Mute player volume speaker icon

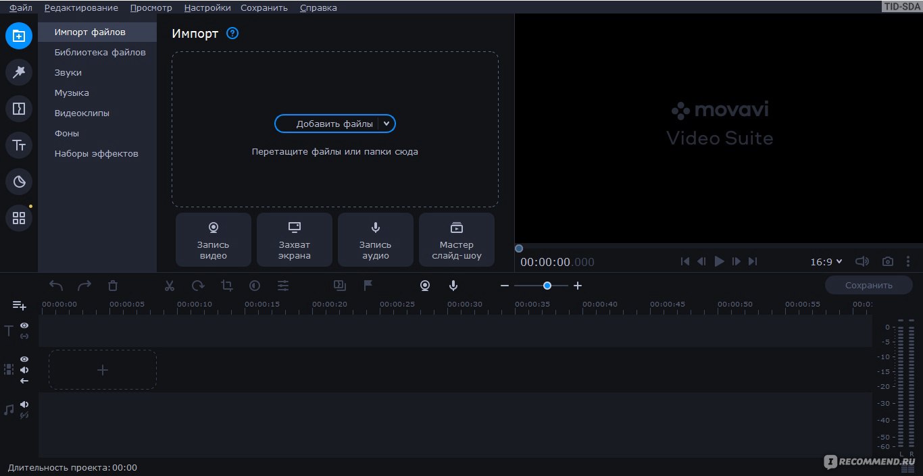pos(862,261)
